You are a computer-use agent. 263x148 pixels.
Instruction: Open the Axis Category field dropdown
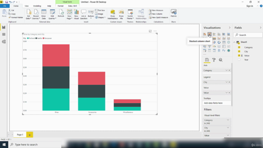(226, 70)
